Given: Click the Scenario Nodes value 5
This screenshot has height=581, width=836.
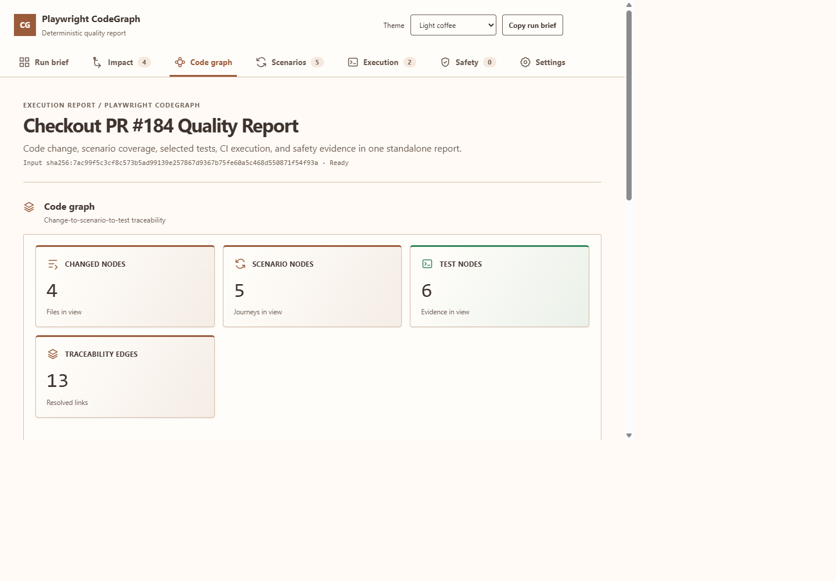Looking at the screenshot, I should click(239, 290).
